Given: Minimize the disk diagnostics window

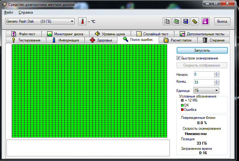Looking at the screenshot, I should 207,3.
